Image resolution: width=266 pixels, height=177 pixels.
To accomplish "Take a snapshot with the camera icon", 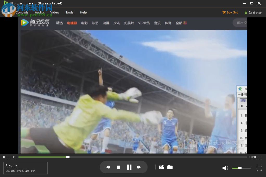I will (x=161, y=167).
